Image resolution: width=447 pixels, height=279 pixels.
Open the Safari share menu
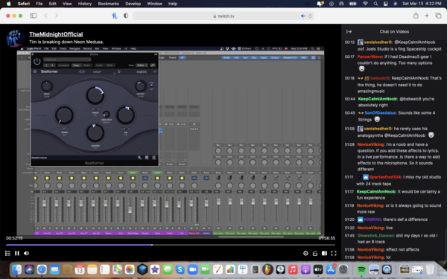[x=416, y=16]
